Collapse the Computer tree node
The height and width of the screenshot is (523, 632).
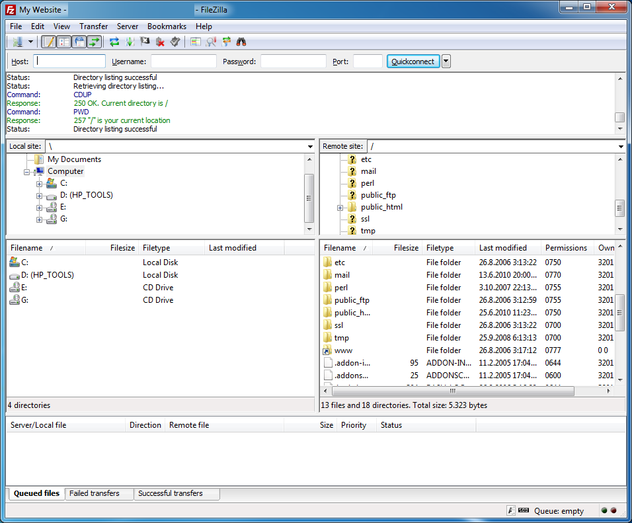click(26, 172)
